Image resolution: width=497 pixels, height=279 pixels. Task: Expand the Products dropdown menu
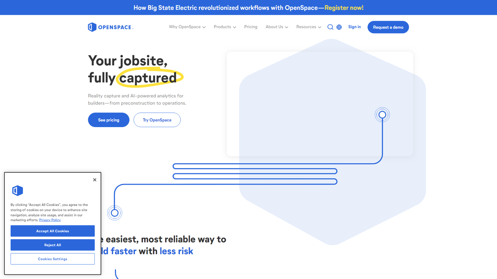(x=225, y=27)
